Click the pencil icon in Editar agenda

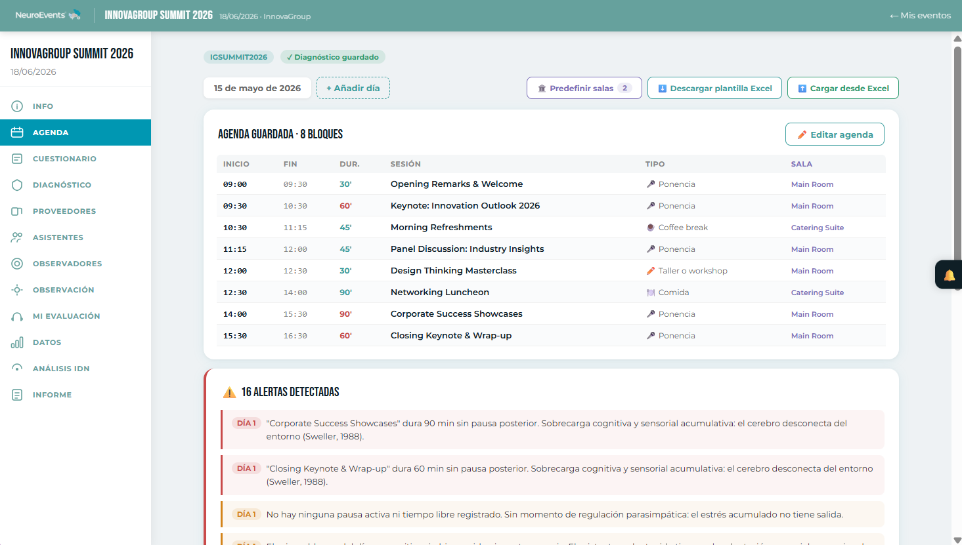[x=802, y=134]
